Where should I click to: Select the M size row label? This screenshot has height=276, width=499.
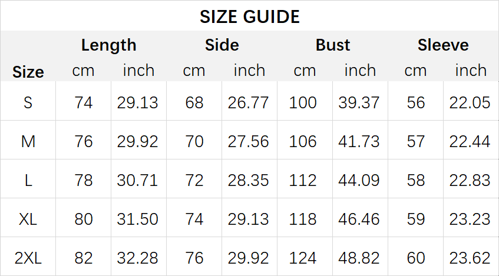(x=28, y=141)
